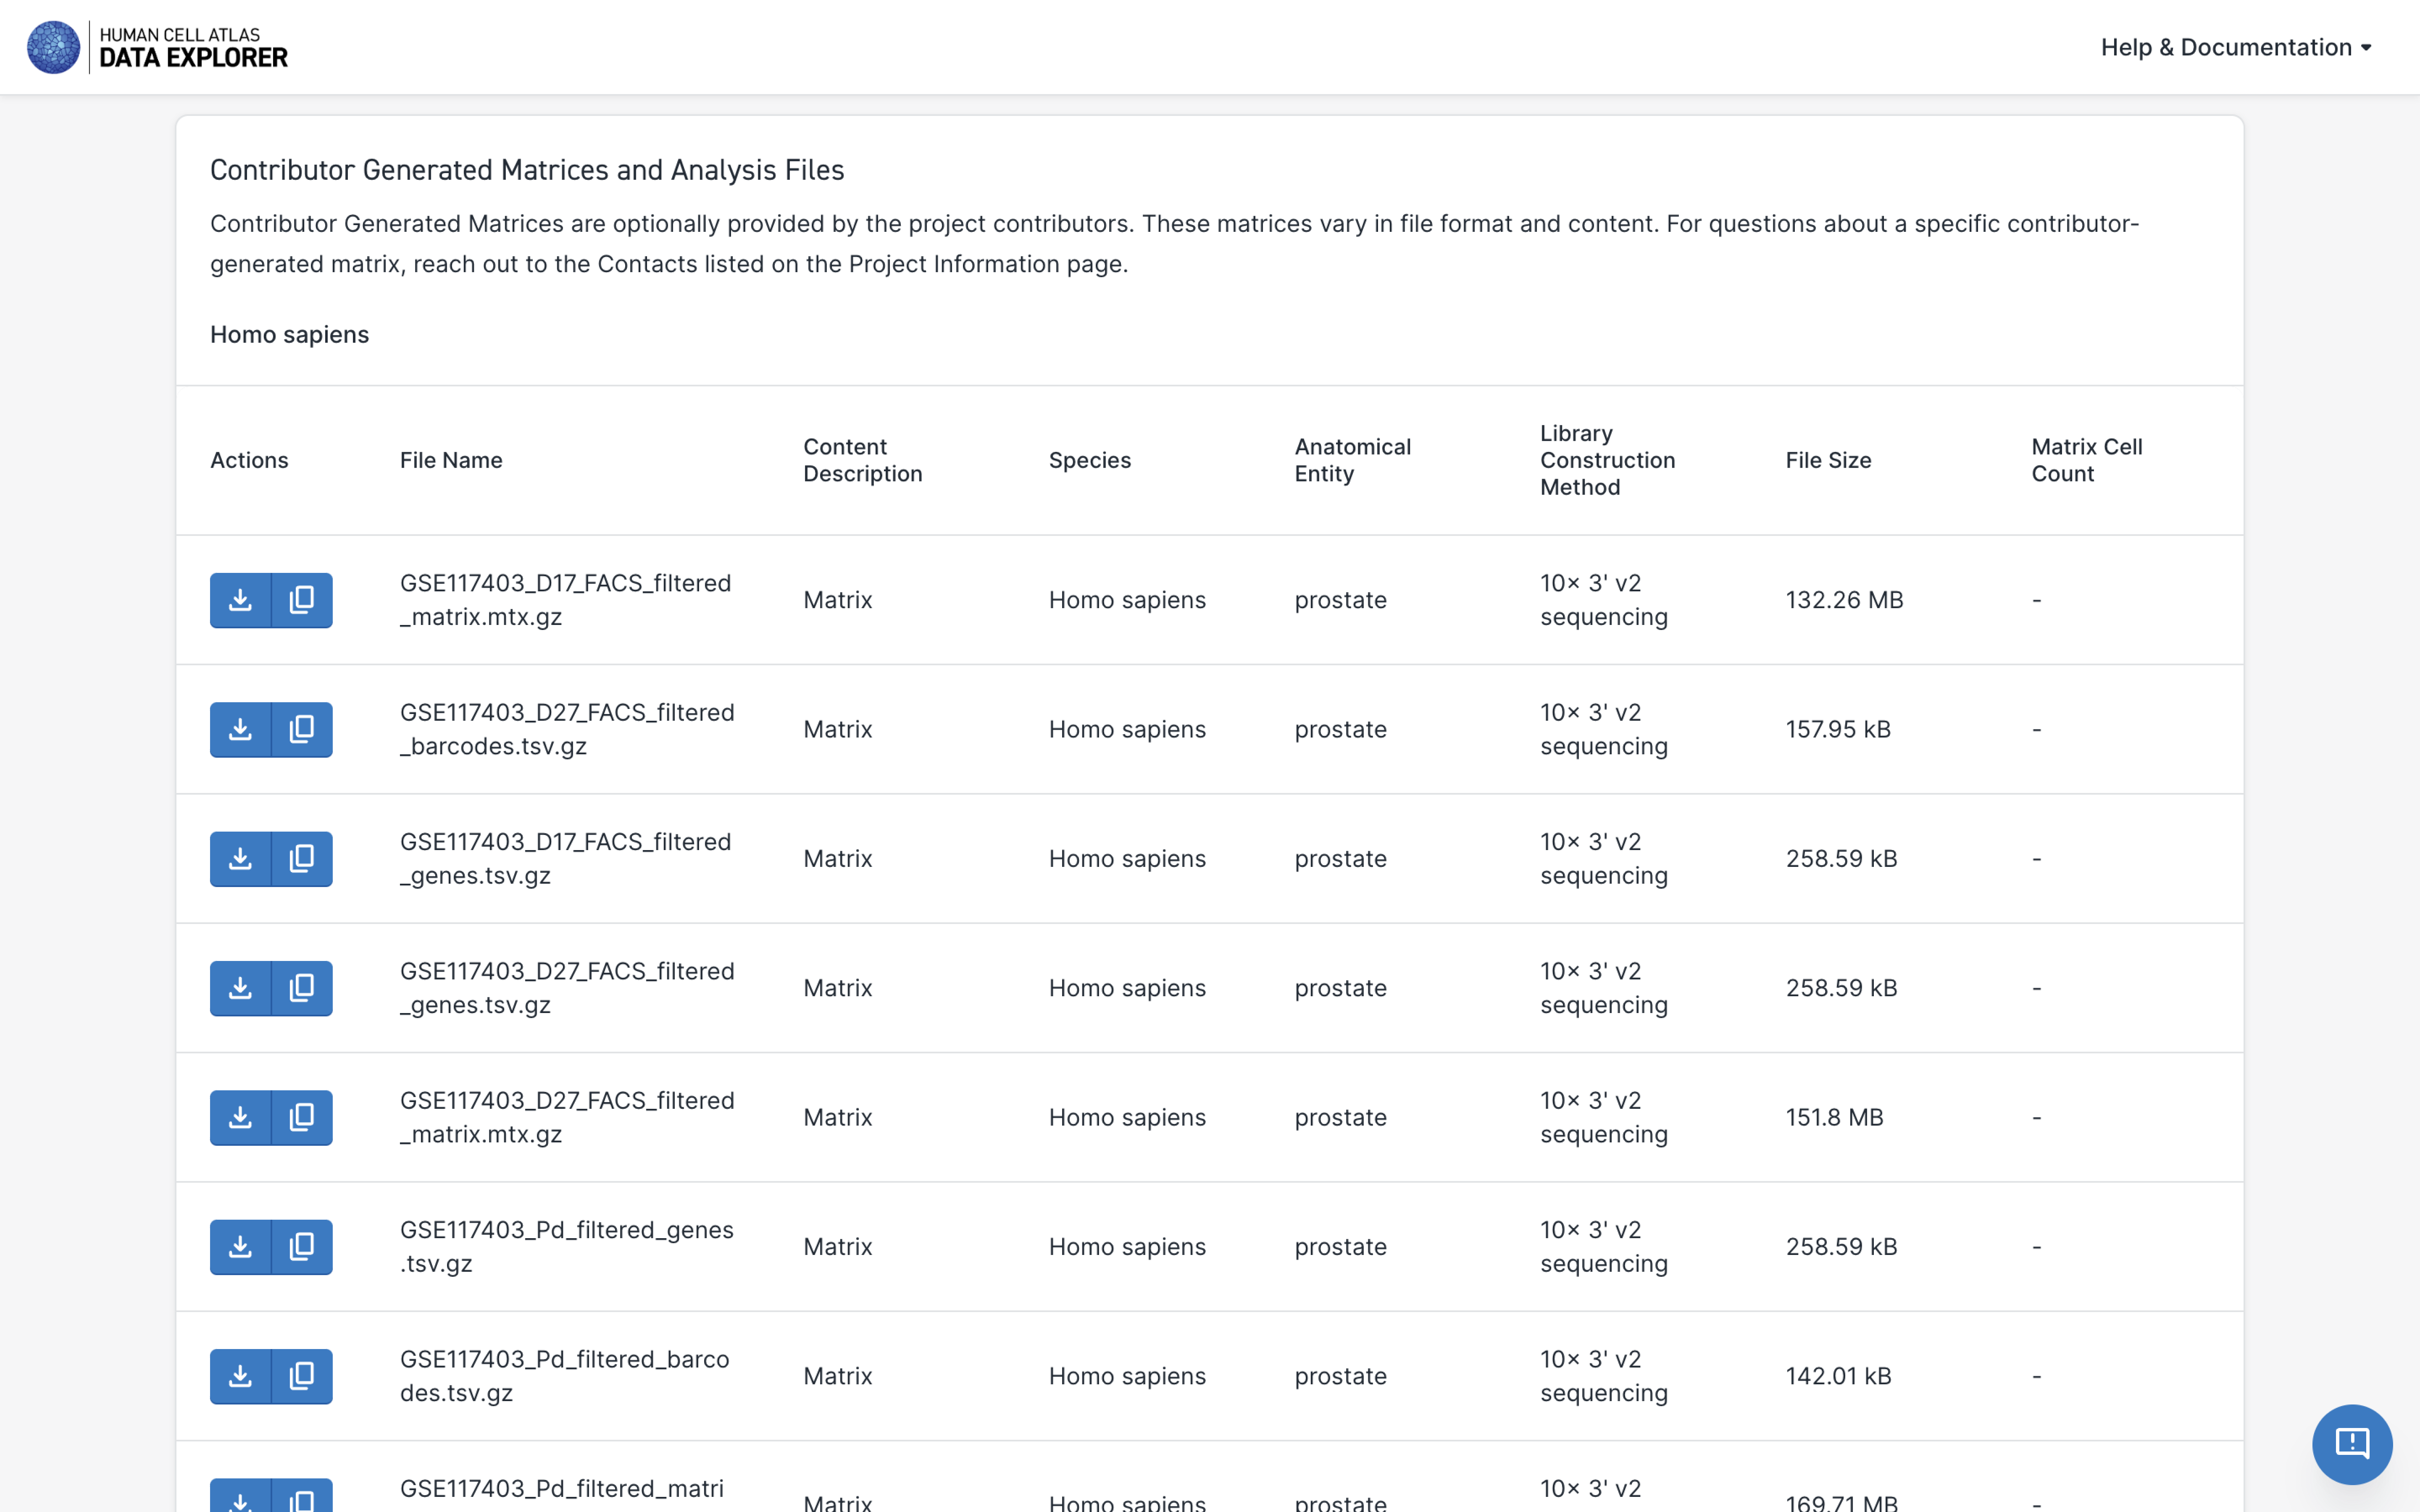Copy link for GSE117403_D27_FACS_filtered_genes.tsv.gz

302,988
